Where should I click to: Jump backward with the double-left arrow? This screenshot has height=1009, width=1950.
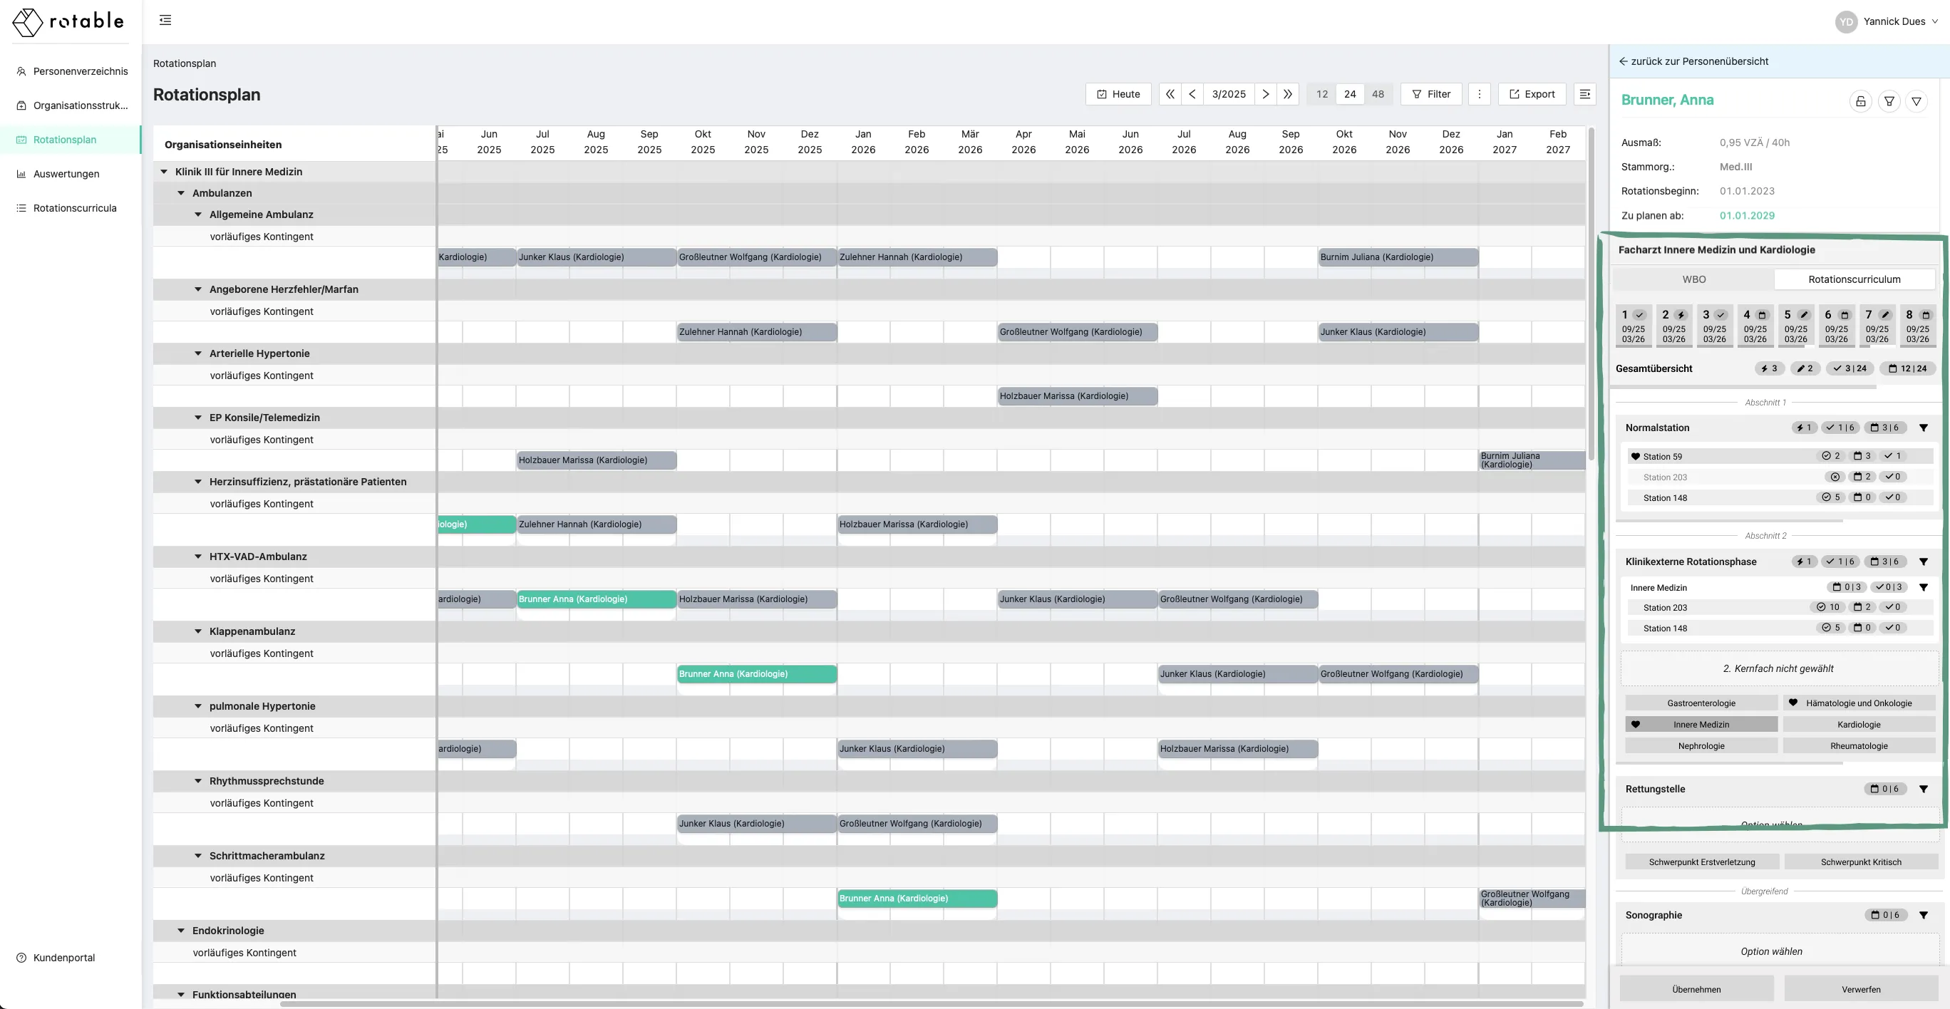coord(1170,94)
